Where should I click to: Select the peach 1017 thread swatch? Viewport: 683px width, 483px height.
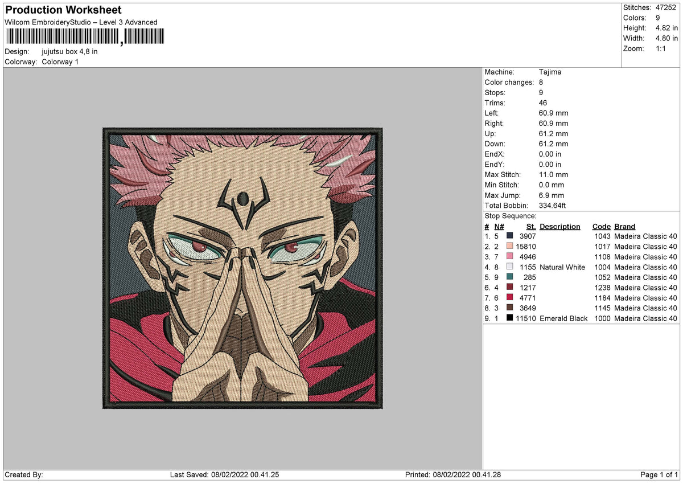[509, 246]
